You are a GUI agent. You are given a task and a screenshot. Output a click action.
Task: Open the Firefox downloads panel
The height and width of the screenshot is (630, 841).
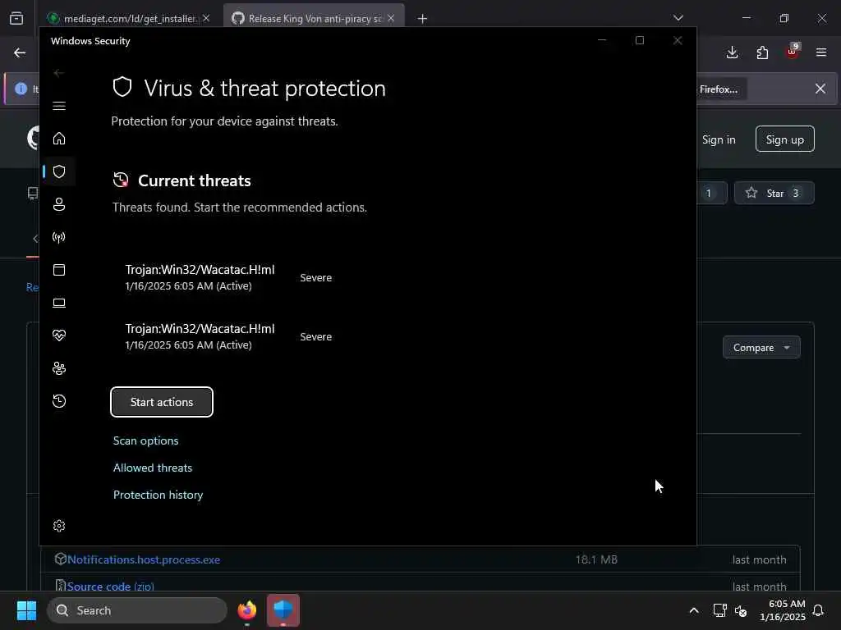732,52
